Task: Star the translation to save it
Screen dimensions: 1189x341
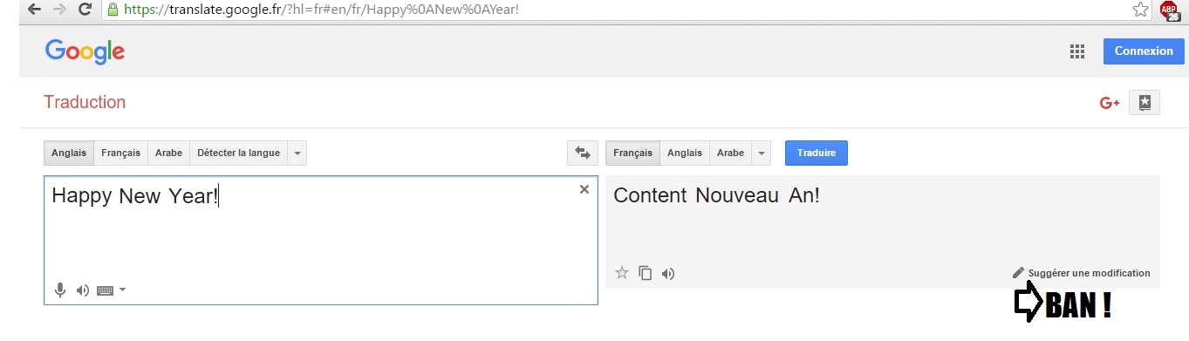Action: pos(622,273)
